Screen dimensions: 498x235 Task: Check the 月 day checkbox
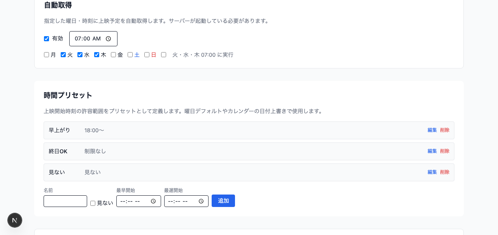46,54
